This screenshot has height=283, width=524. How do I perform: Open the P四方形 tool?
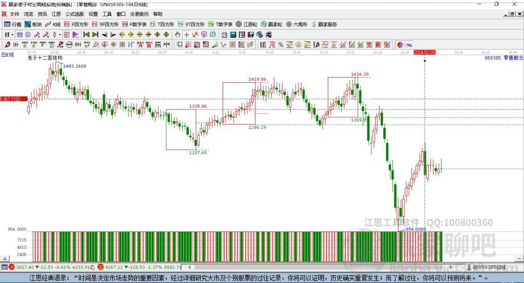(x=76, y=25)
